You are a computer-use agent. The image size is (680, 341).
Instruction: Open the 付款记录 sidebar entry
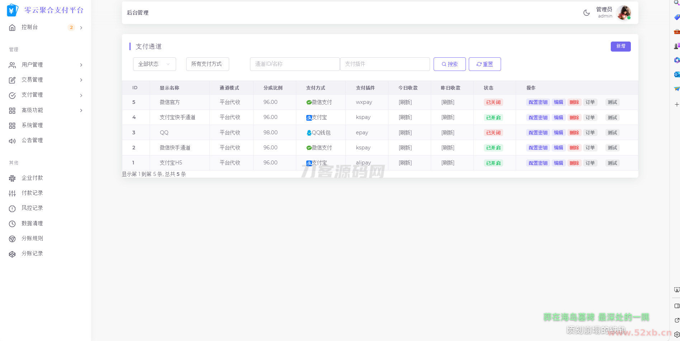coord(32,193)
